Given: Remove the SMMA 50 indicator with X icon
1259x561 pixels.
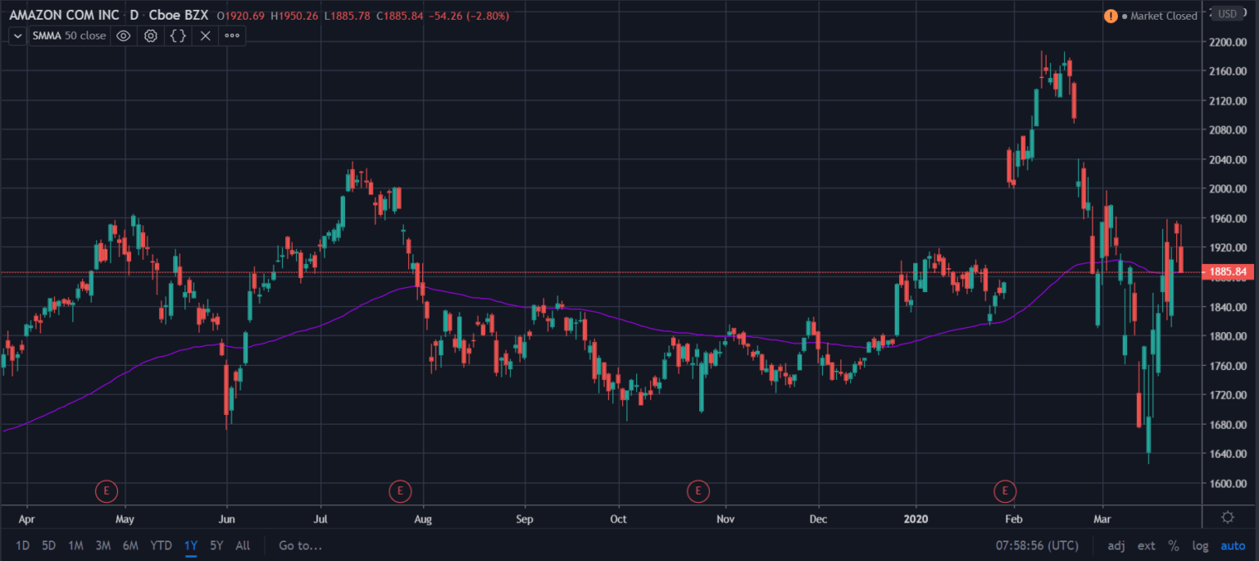Looking at the screenshot, I should [204, 35].
